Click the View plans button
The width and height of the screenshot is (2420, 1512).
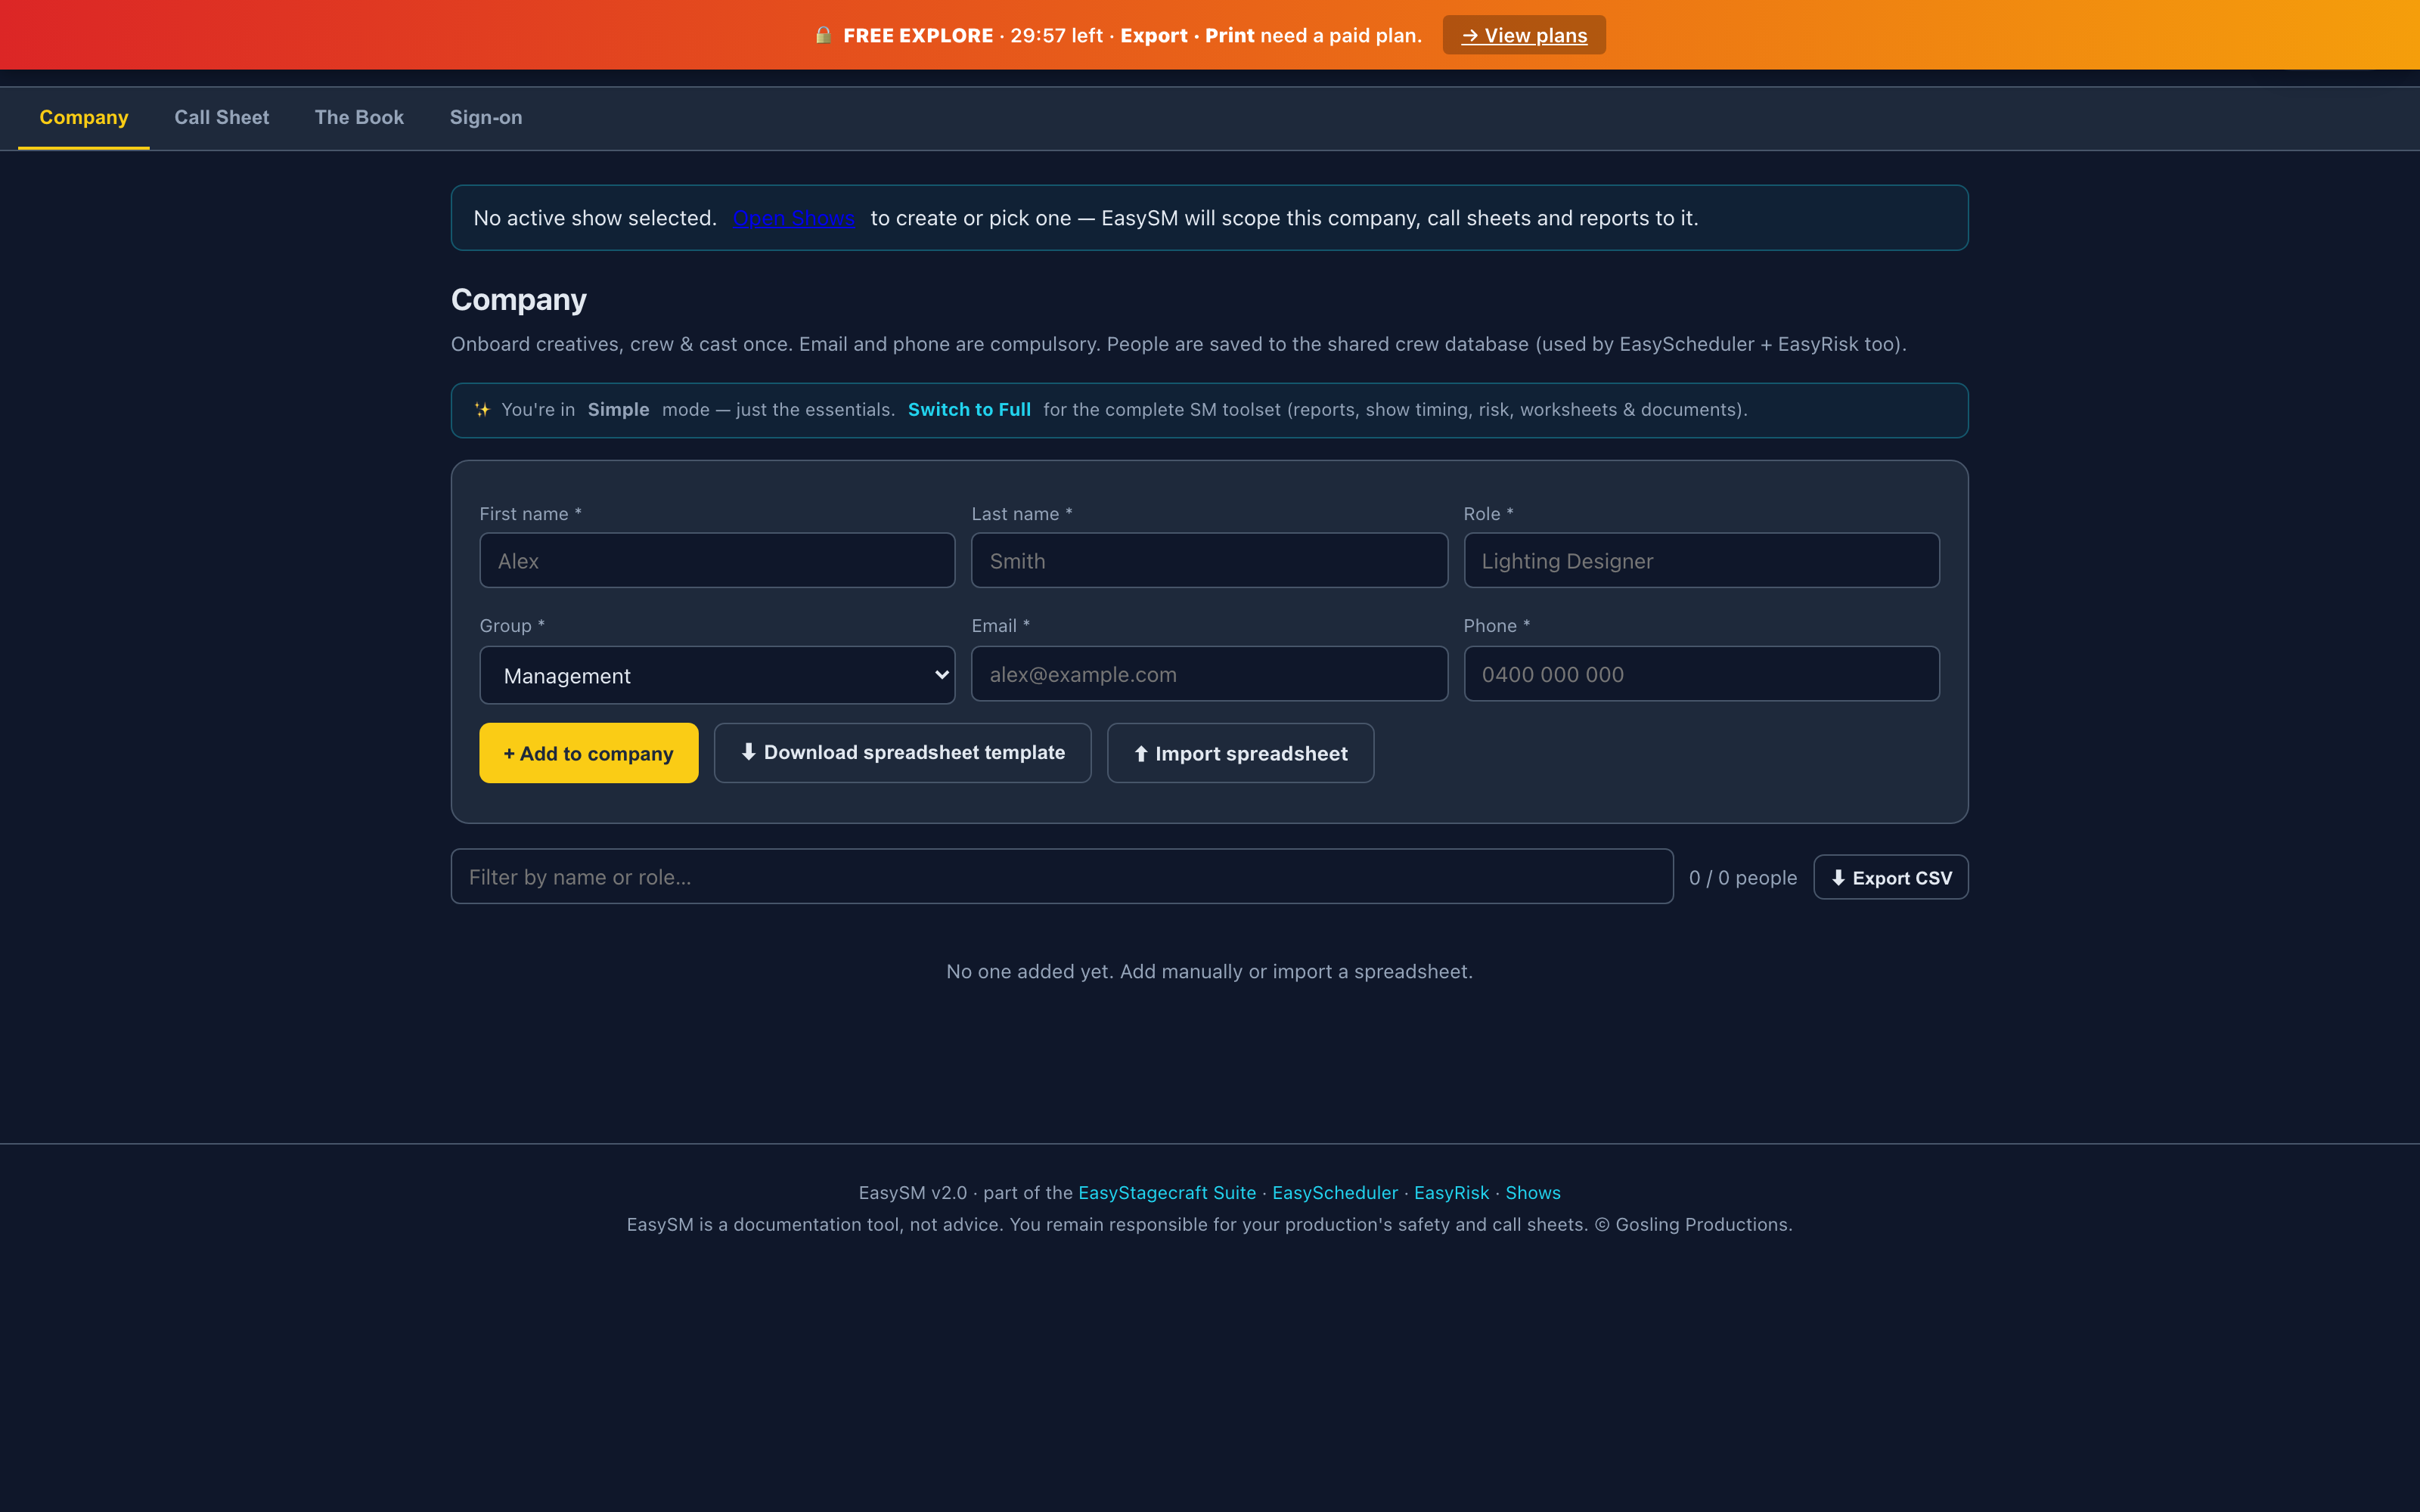[x=1524, y=35]
